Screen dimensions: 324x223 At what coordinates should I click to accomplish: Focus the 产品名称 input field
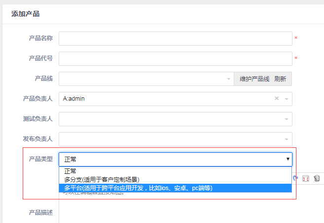(176, 38)
